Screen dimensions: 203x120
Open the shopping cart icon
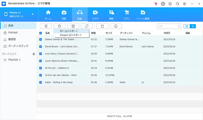pos(156,4)
